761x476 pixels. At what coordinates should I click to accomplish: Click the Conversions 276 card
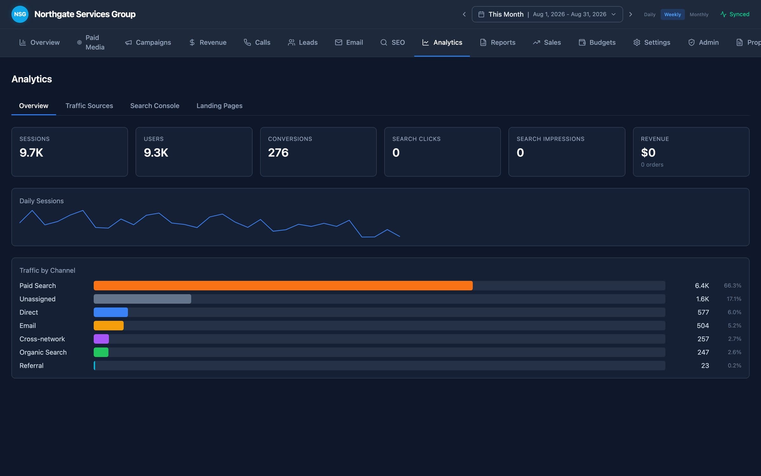pyautogui.click(x=318, y=152)
